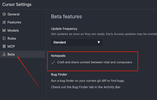Click the Bug Finder heading

tap(59, 75)
